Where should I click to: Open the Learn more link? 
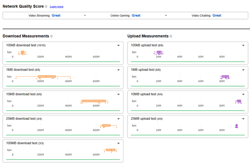57,7
